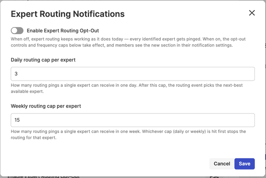Place cursor on value 3 in daily cap
The width and height of the screenshot is (266, 178).
pos(16,74)
